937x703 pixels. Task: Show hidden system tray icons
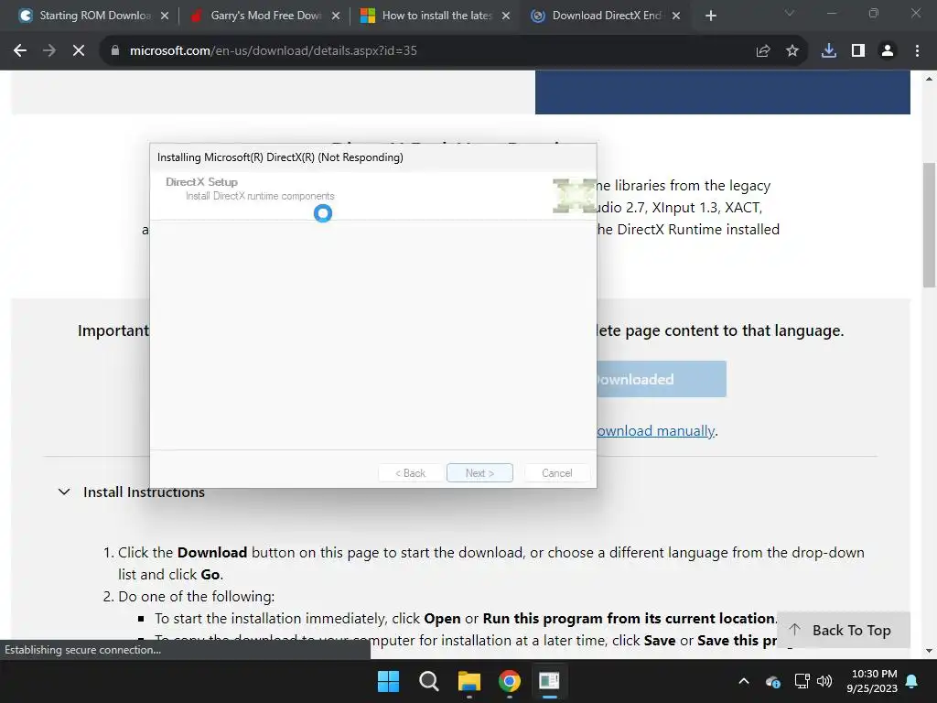(x=744, y=681)
